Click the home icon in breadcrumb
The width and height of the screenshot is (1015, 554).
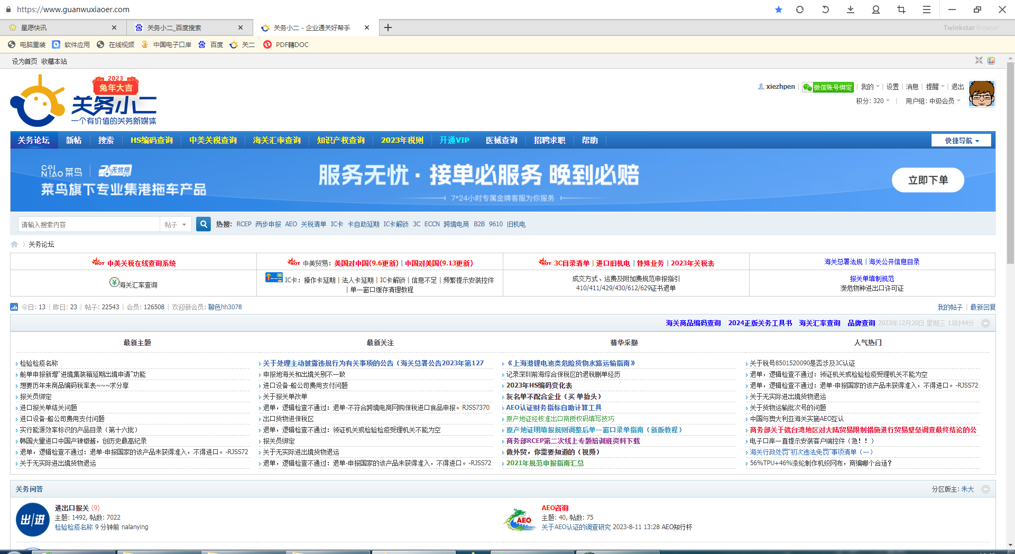[14, 244]
